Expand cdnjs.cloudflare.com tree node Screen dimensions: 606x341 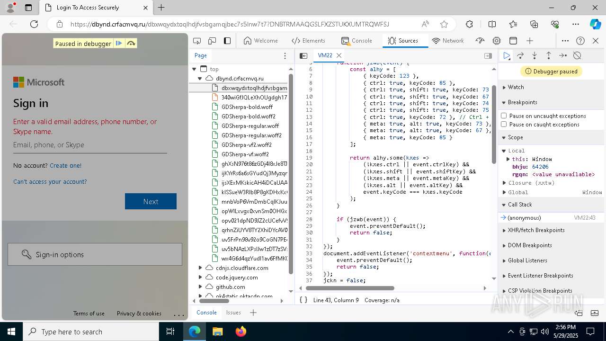(x=200, y=268)
